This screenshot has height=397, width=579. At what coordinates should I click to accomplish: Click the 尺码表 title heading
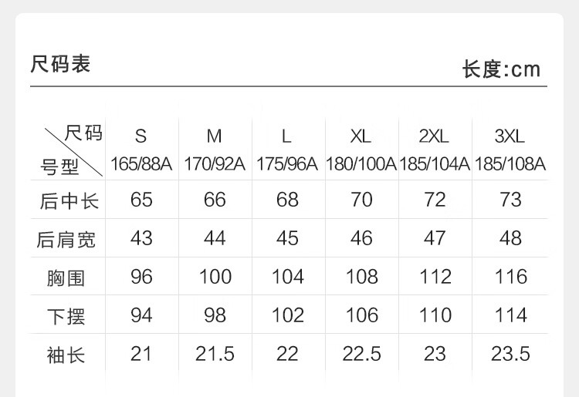tap(60, 64)
